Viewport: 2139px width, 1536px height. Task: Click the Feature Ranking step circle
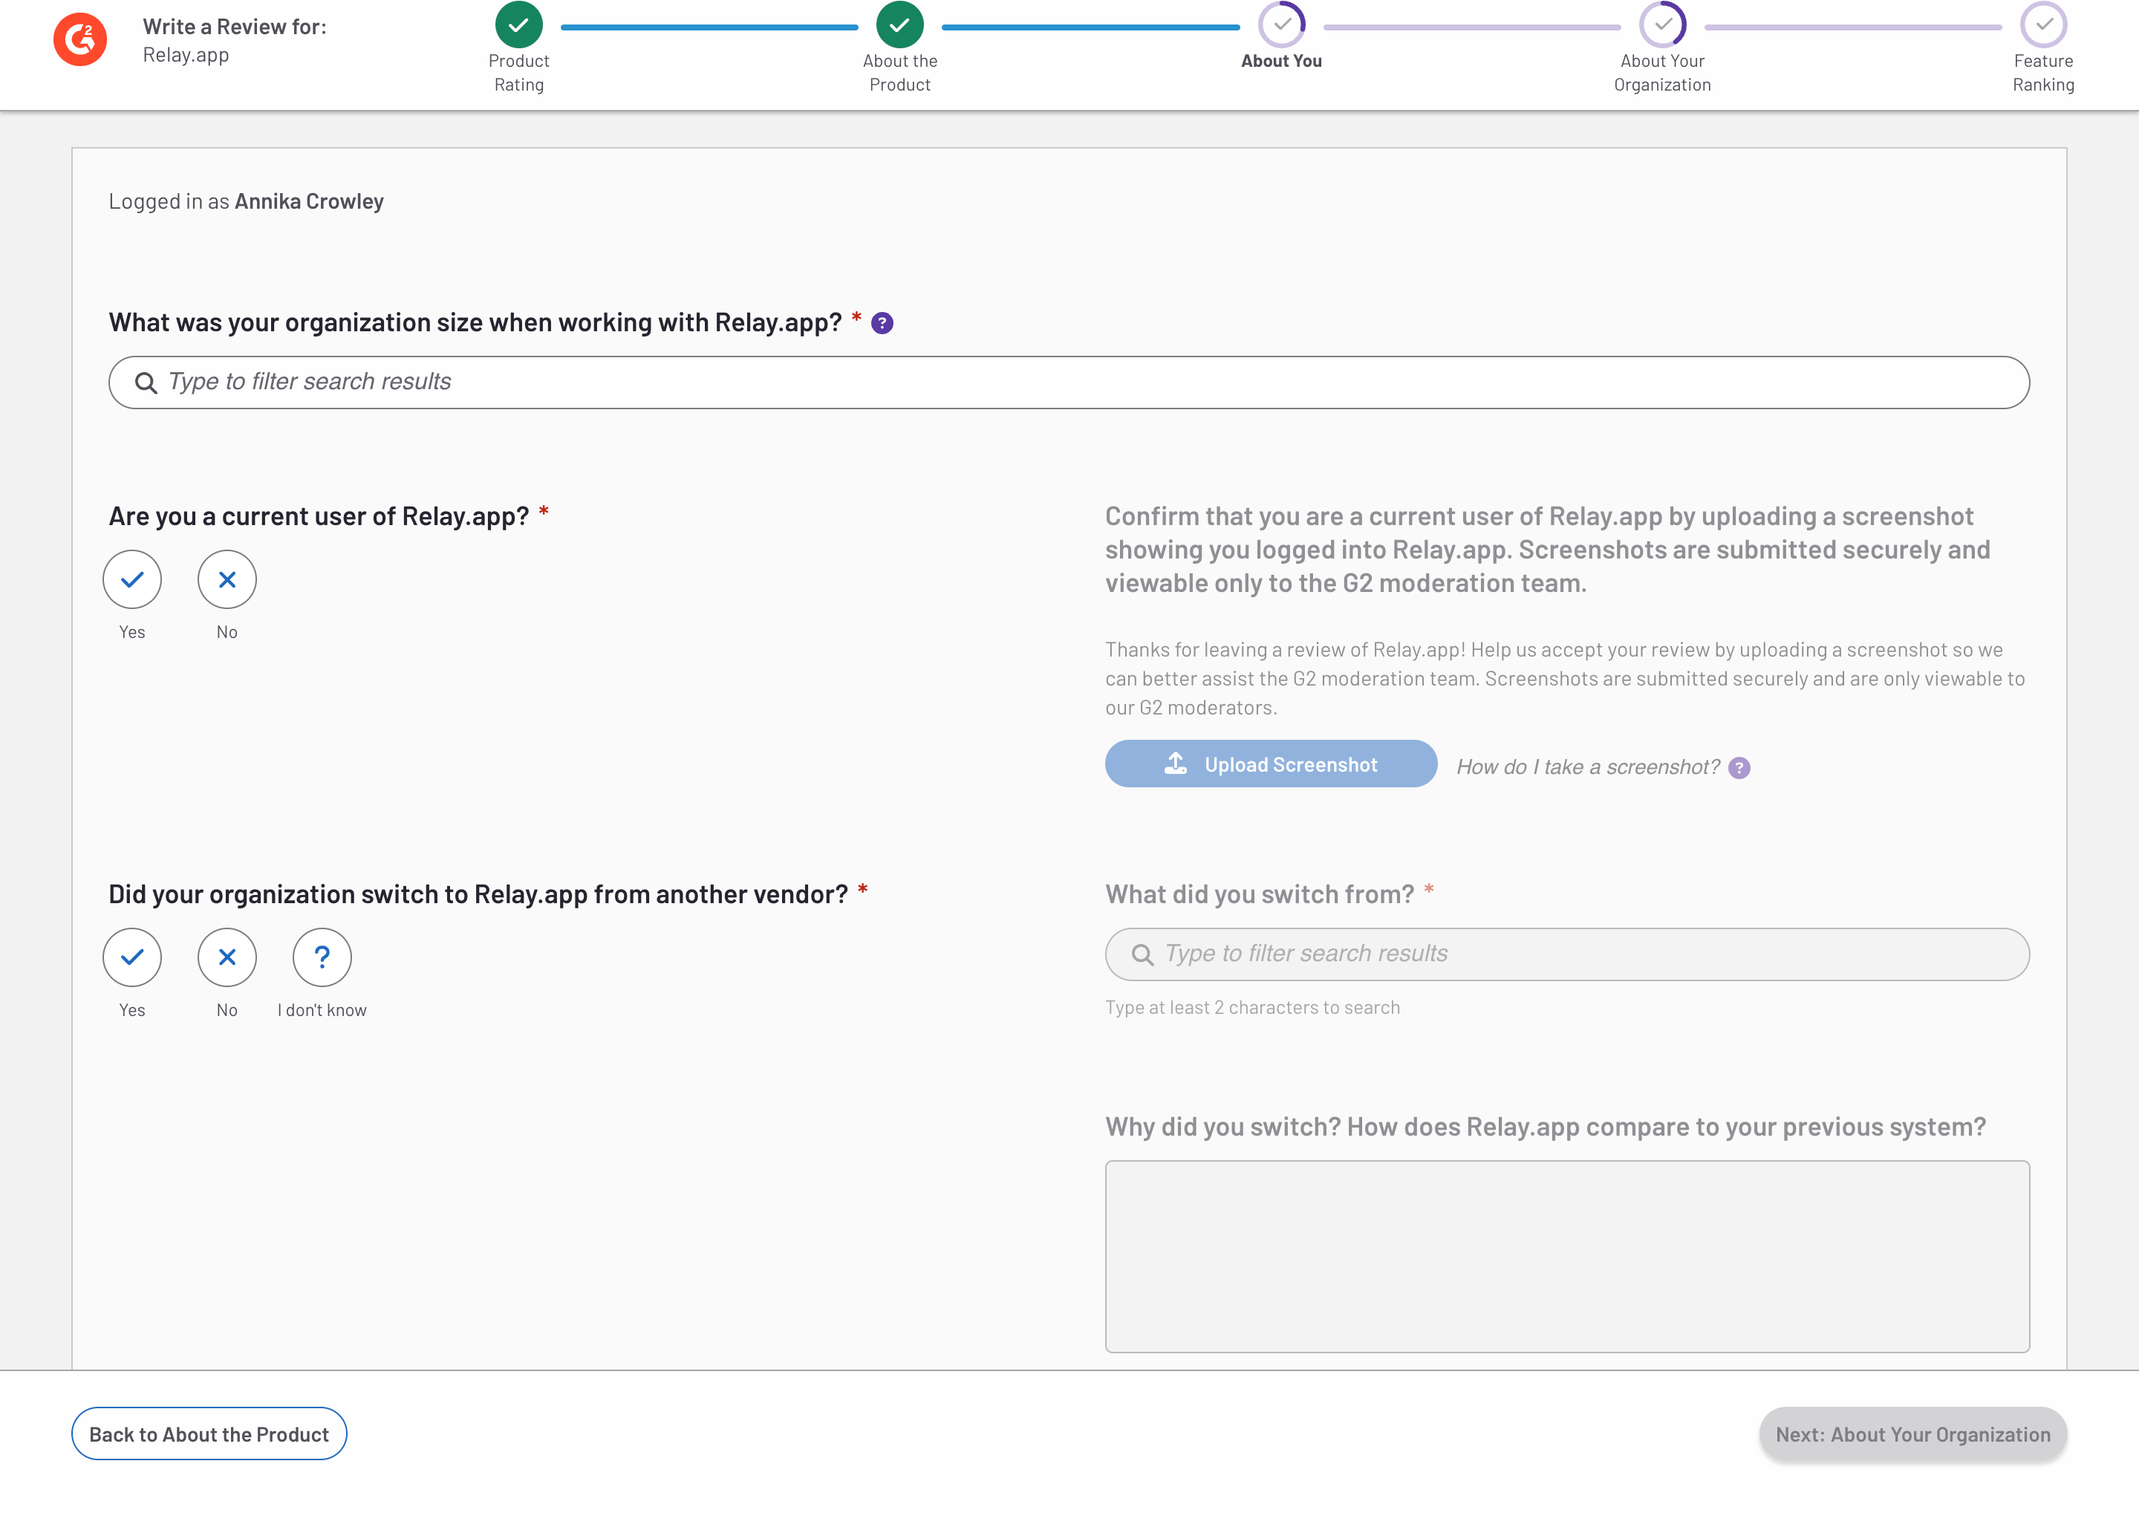(x=2044, y=25)
